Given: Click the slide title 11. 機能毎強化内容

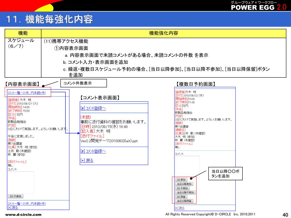Looking at the screenshot, I should 49,19.
